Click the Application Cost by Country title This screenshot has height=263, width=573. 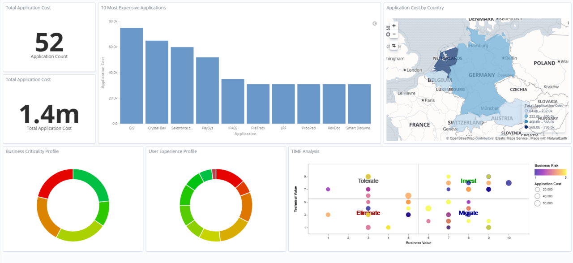coord(415,8)
